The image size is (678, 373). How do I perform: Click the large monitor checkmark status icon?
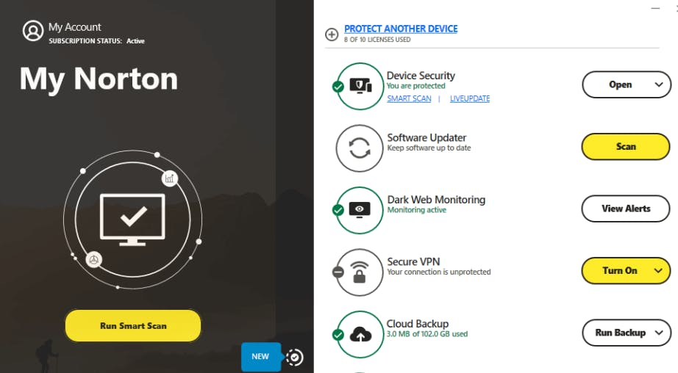[x=133, y=220]
